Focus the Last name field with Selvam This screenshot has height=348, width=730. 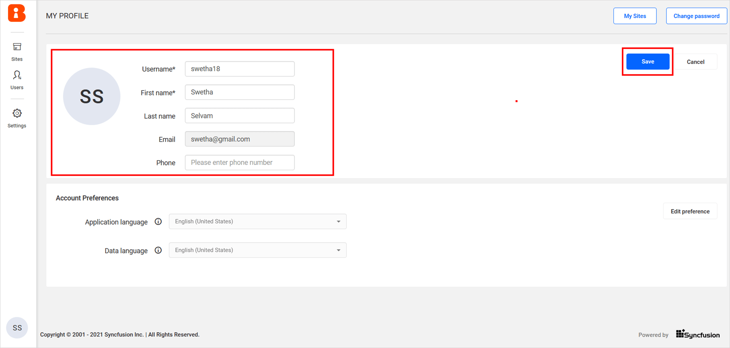tap(240, 115)
